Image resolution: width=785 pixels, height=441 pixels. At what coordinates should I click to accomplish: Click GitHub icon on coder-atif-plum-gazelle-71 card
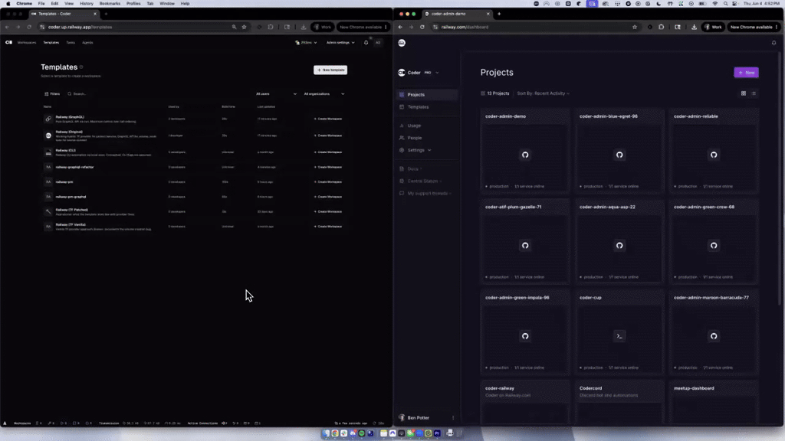click(524, 246)
